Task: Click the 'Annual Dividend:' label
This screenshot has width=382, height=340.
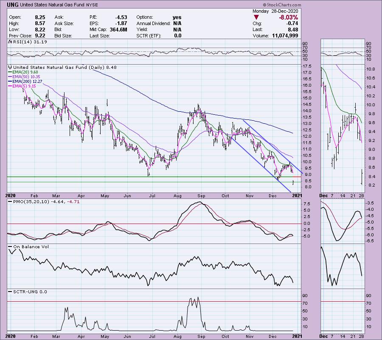Action: (153, 23)
